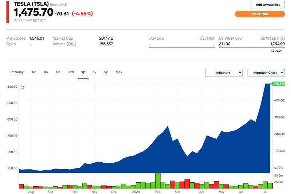Image resolution: width=291 pixels, height=194 pixels.
Task: Select the 1w time range
Action: [x=33, y=72]
